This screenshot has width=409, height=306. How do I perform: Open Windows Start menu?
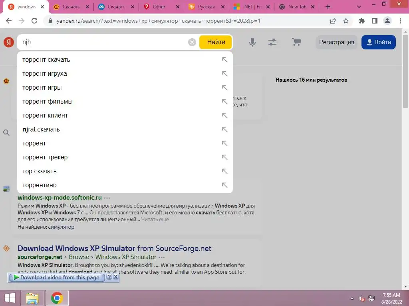[x=10, y=298]
